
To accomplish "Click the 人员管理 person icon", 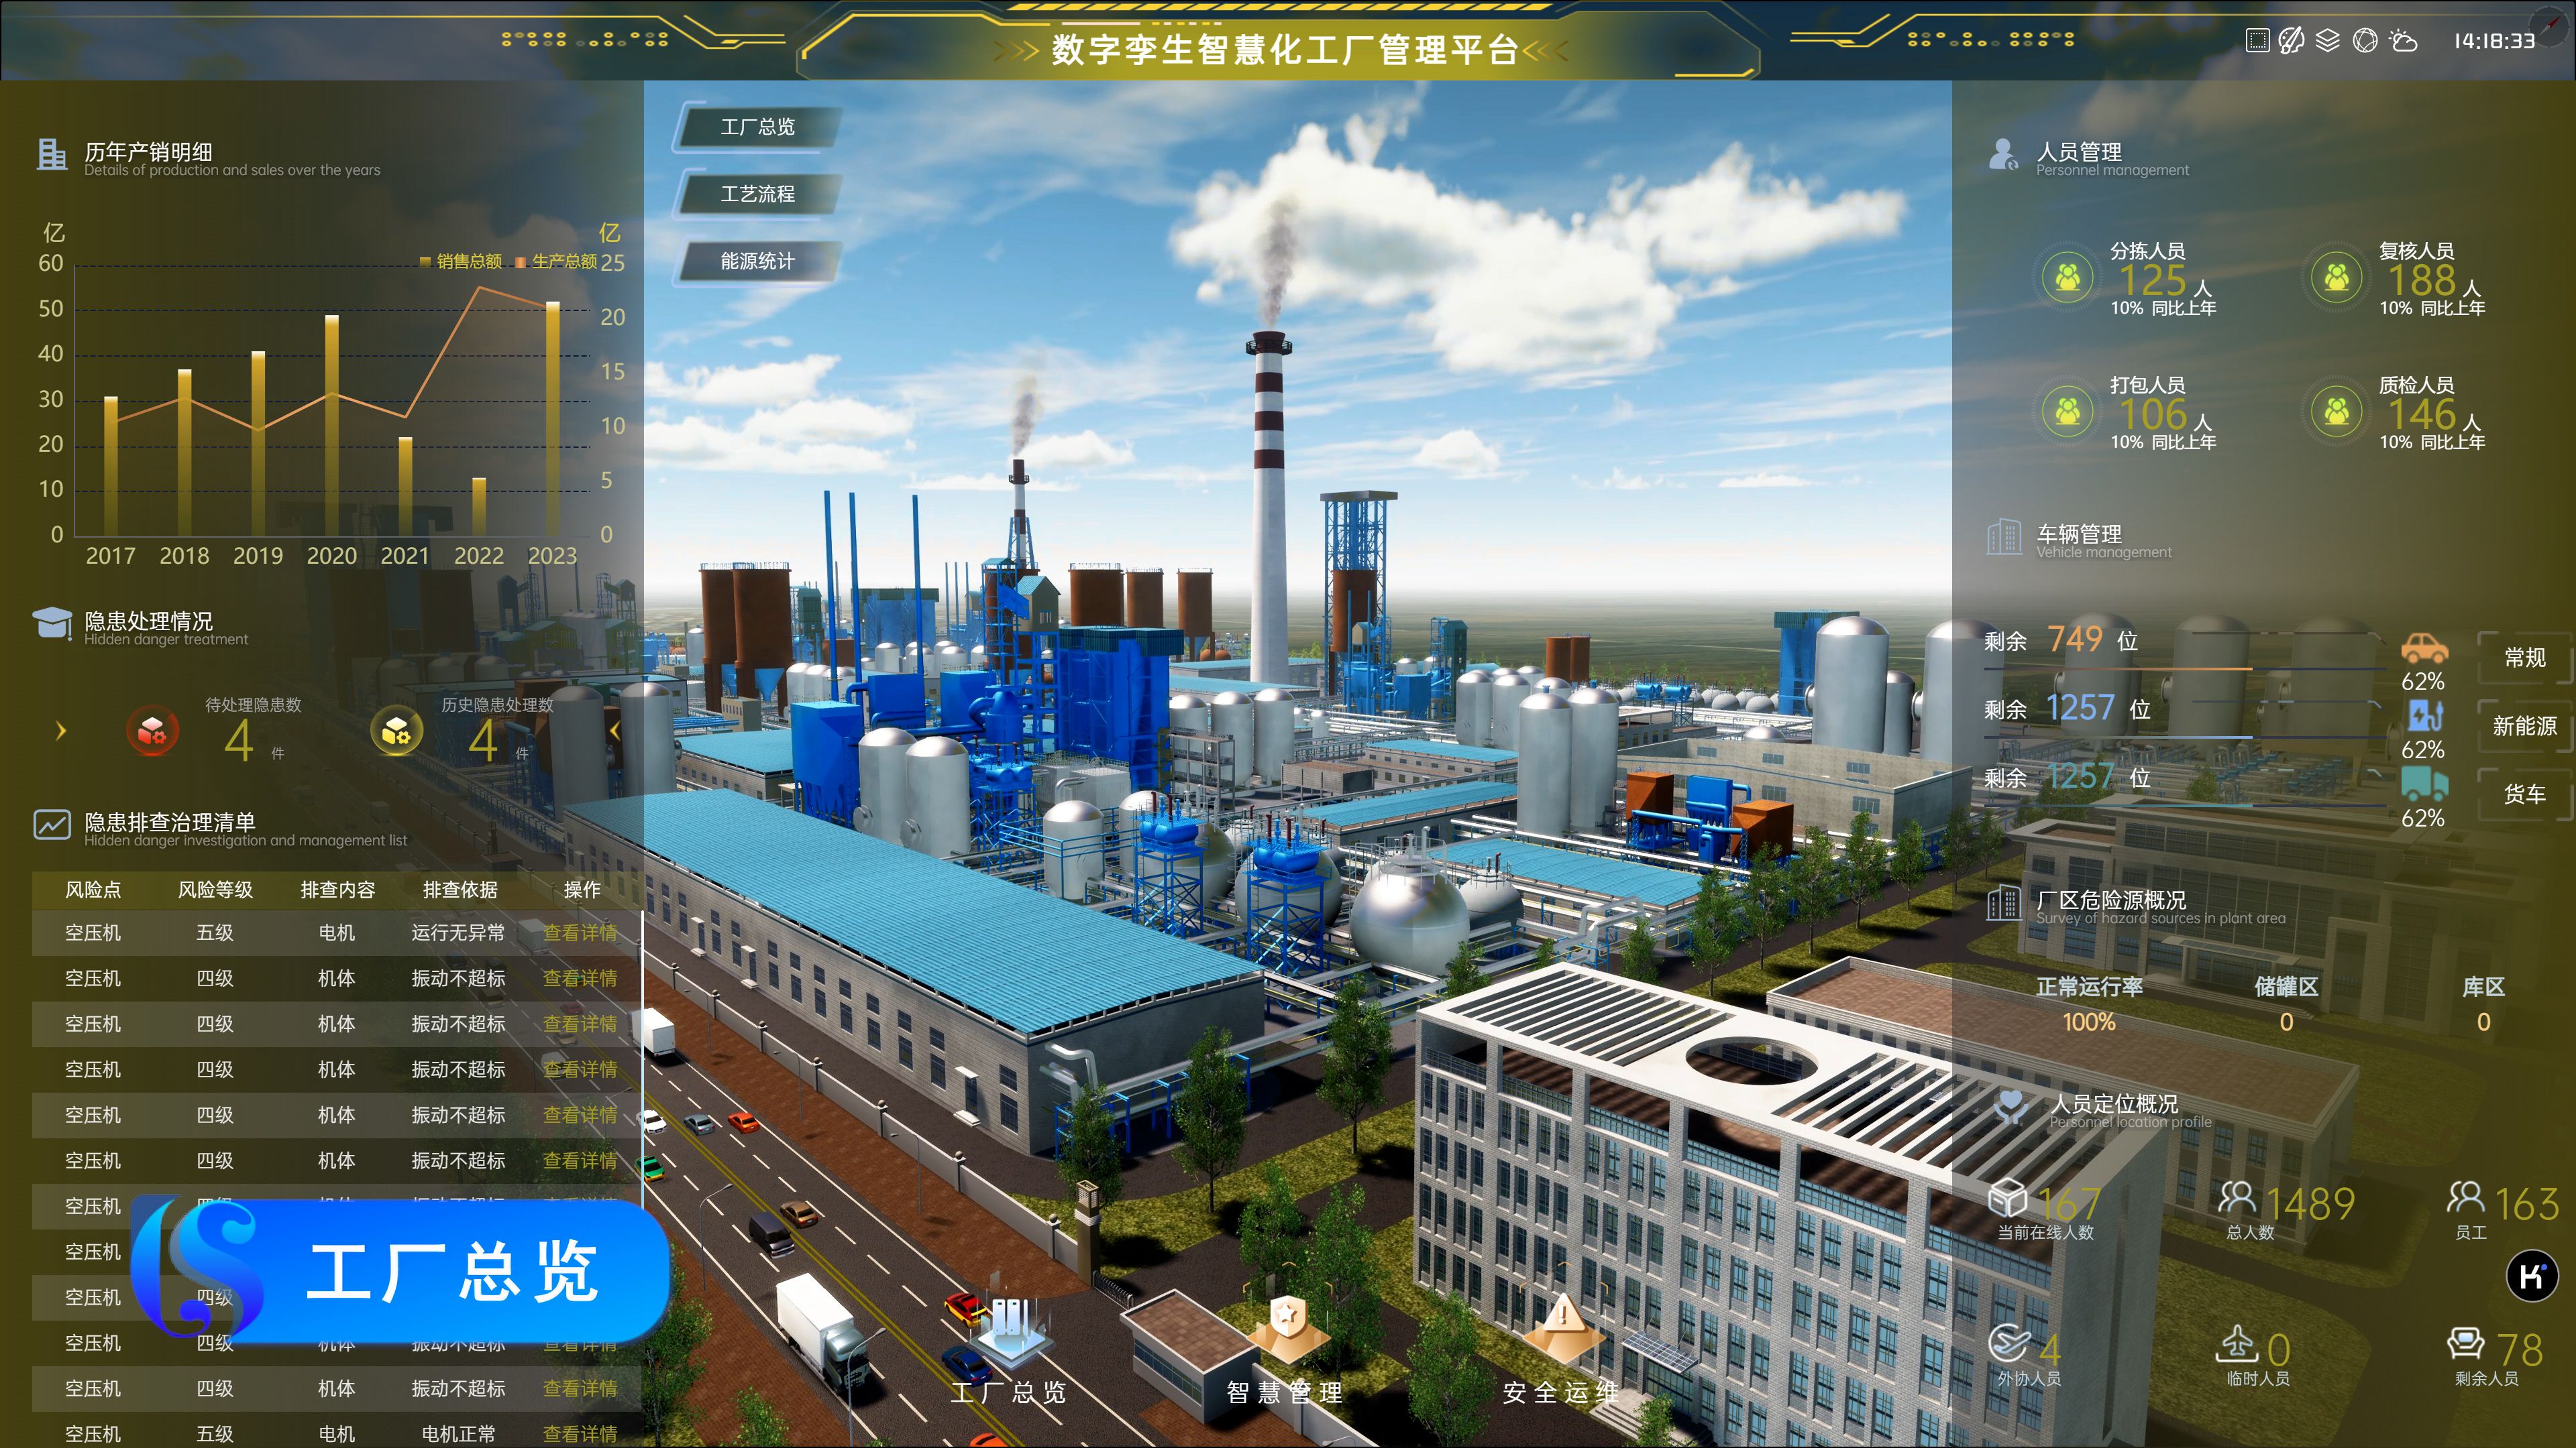I will click(x=2004, y=155).
